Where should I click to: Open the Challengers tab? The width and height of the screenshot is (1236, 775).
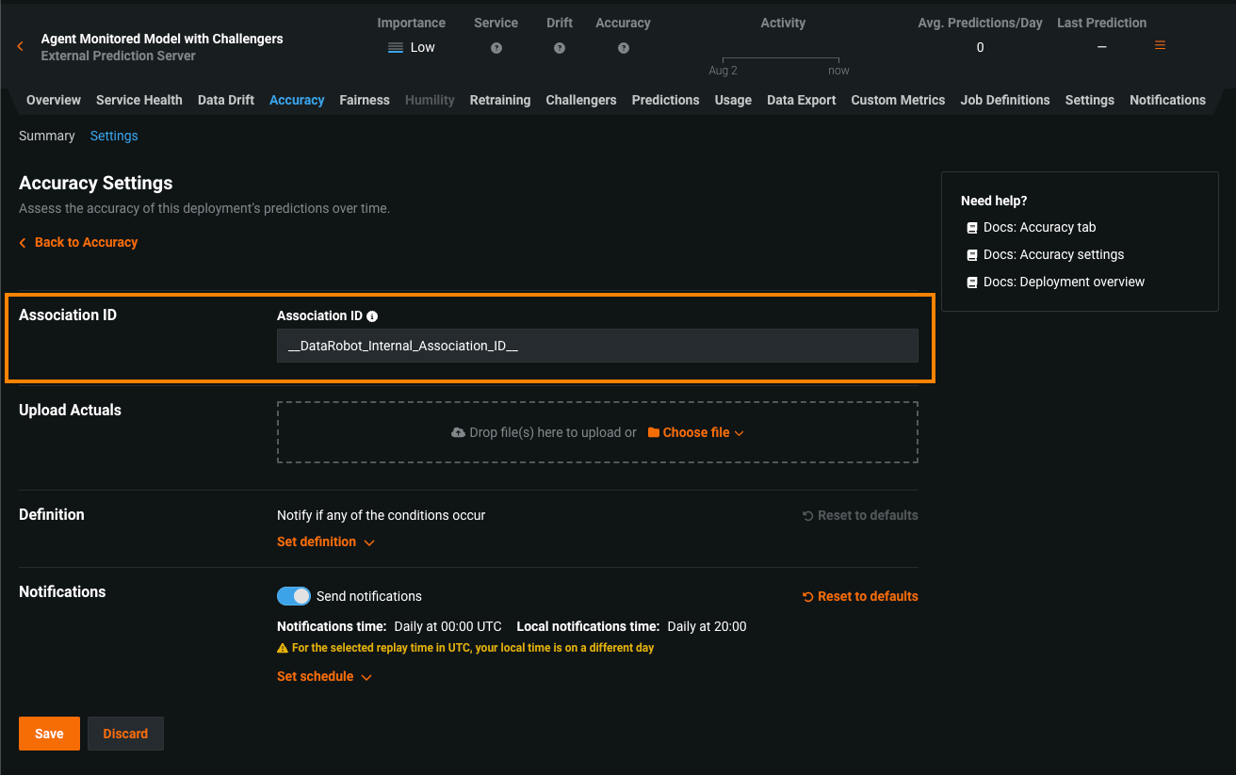tap(580, 100)
